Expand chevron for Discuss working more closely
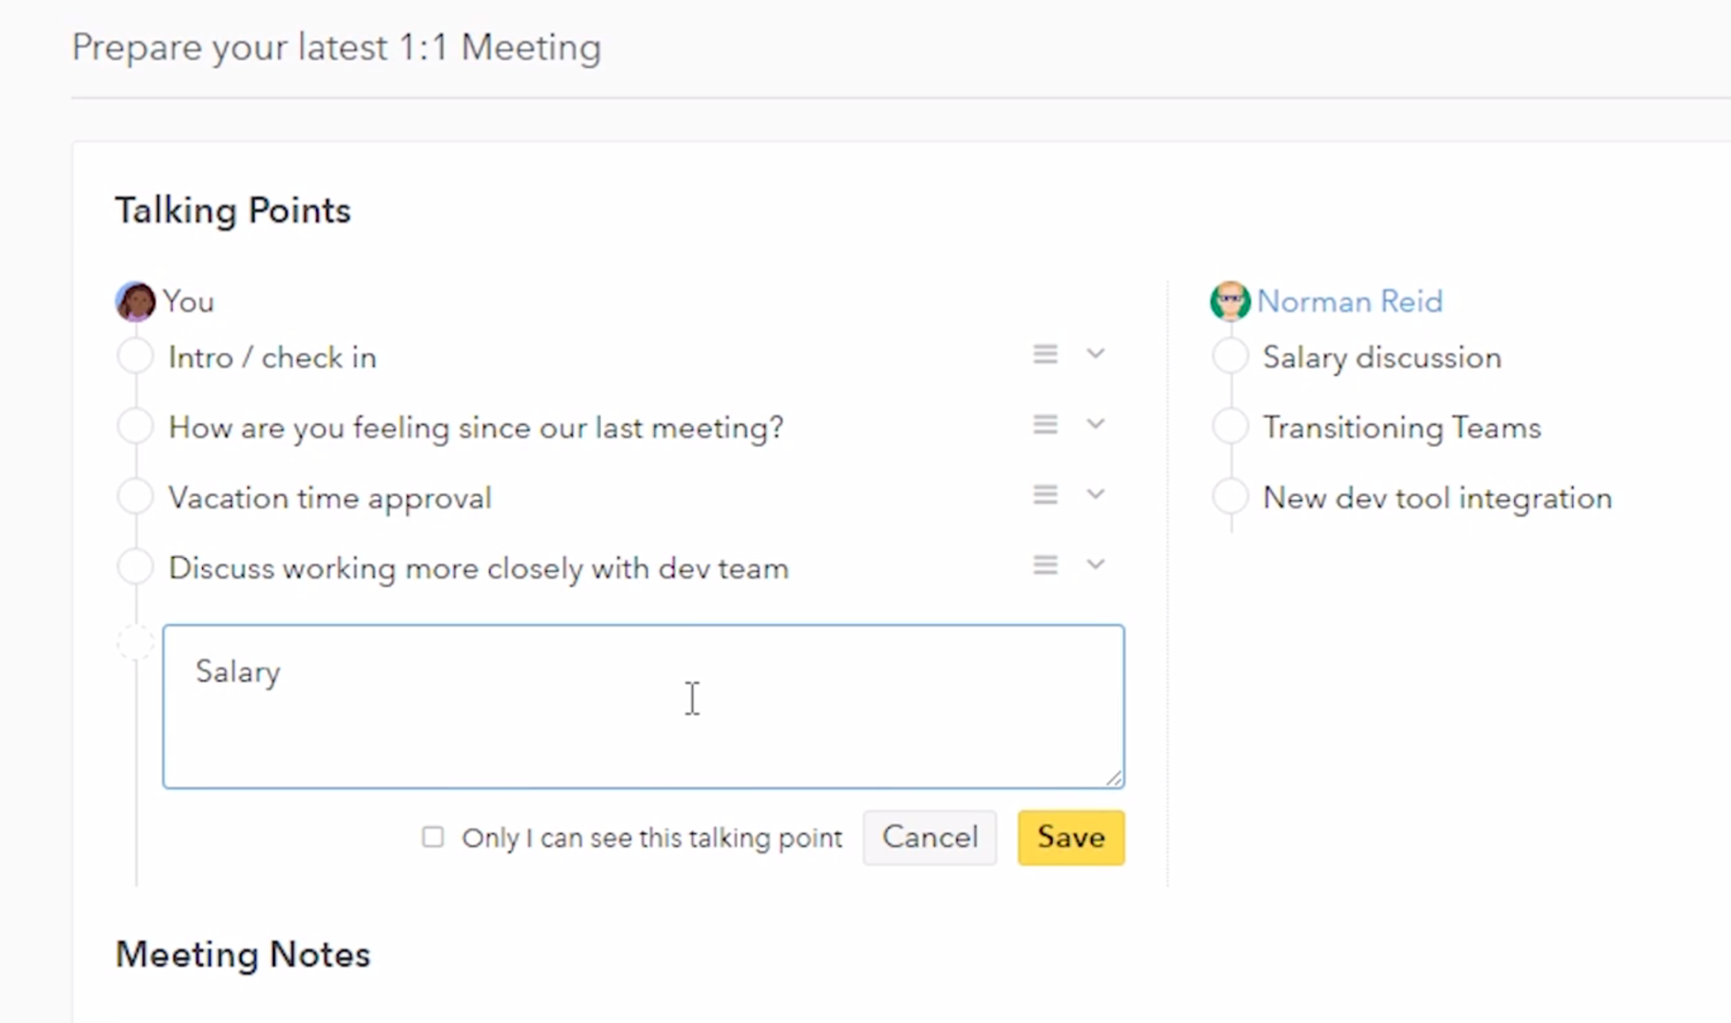Screen dimensions: 1731x1023 [1095, 565]
